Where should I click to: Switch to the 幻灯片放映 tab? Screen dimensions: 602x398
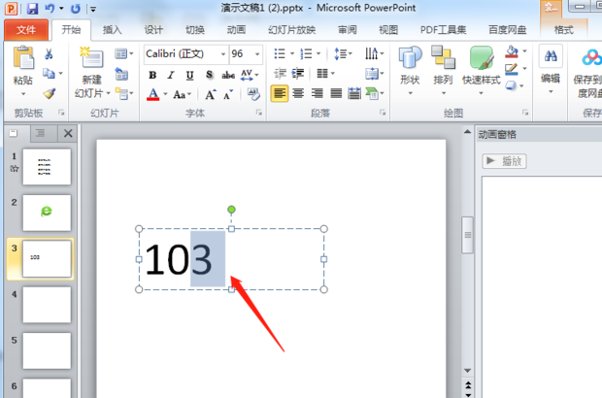tap(292, 30)
